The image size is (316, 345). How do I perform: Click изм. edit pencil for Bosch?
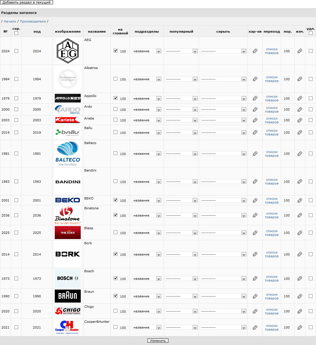(300, 279)
